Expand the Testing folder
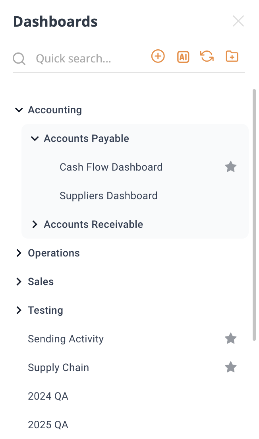 (x=19, y=310)
